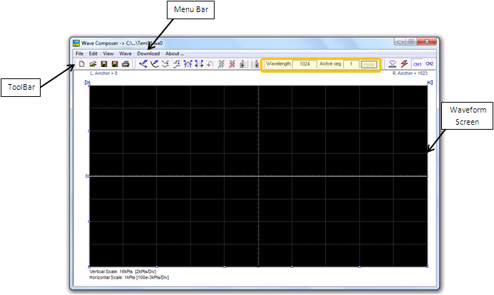Switch to CH2 channel
Viewport: 494px width, 295px height.
pos(430,64)
